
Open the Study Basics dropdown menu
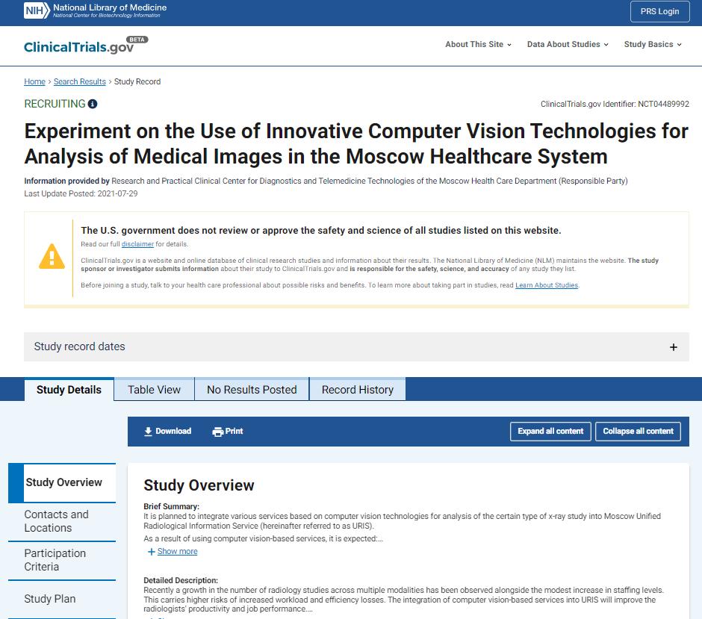click(653, 45)
